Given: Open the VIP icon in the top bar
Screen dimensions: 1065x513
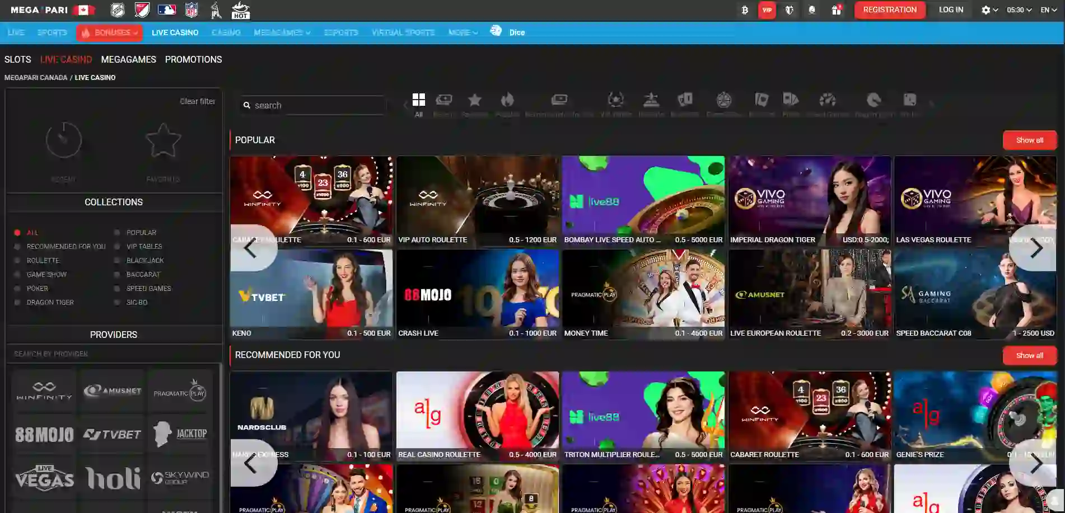Looking at the screenshot, I should 767,10.
